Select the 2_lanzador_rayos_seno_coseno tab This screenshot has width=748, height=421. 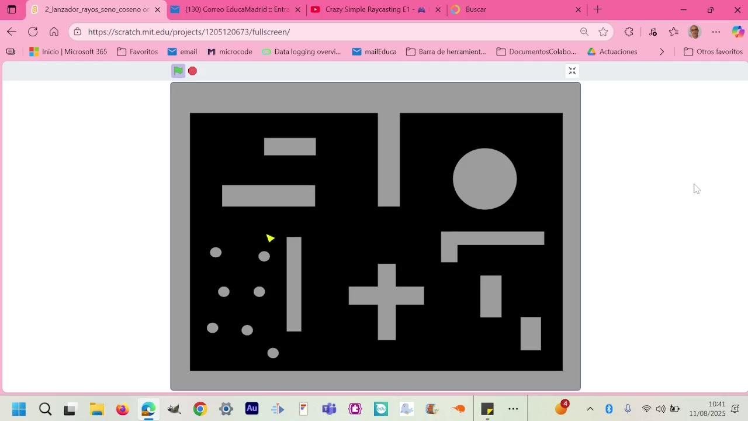click(x=96, y=9)
